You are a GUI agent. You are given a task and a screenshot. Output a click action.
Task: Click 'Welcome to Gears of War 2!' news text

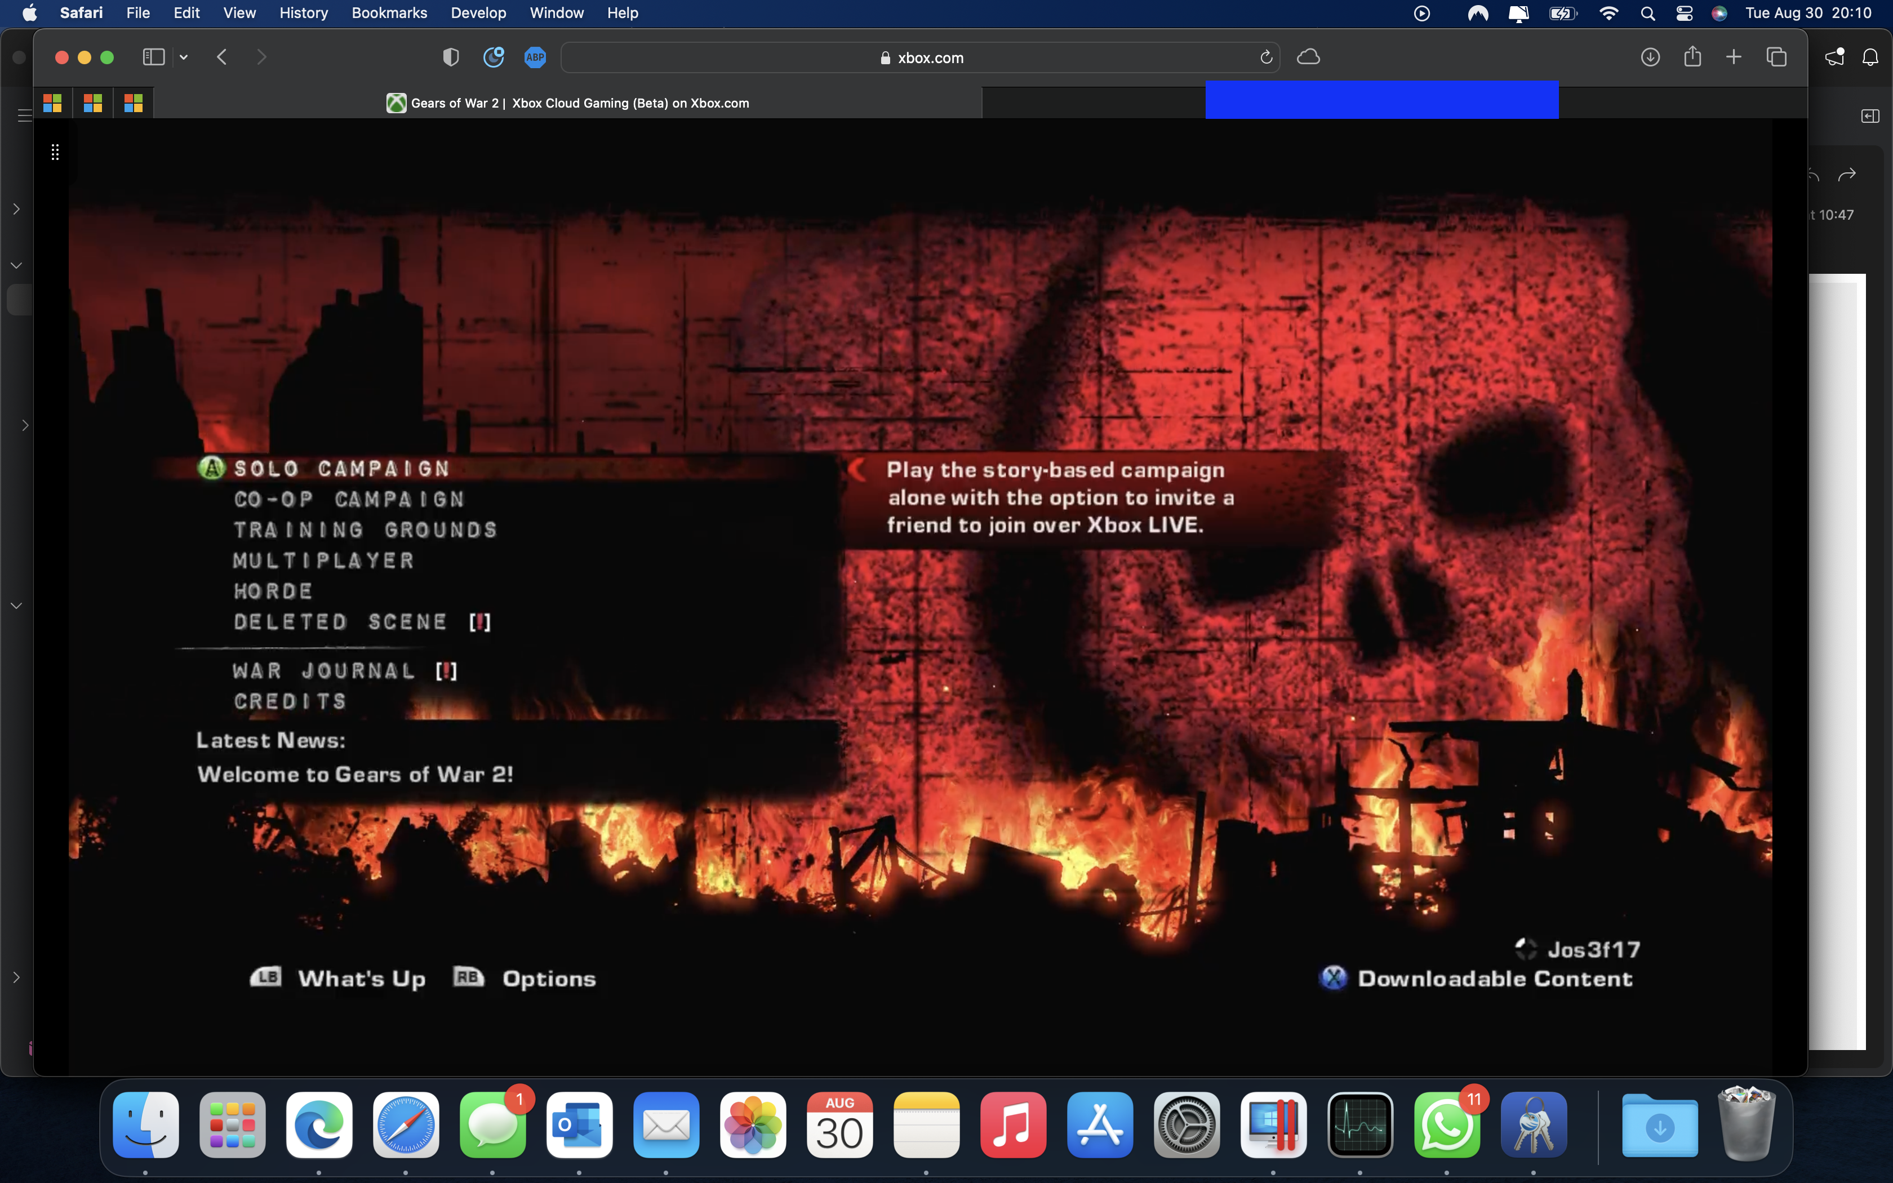click(355, 775)
